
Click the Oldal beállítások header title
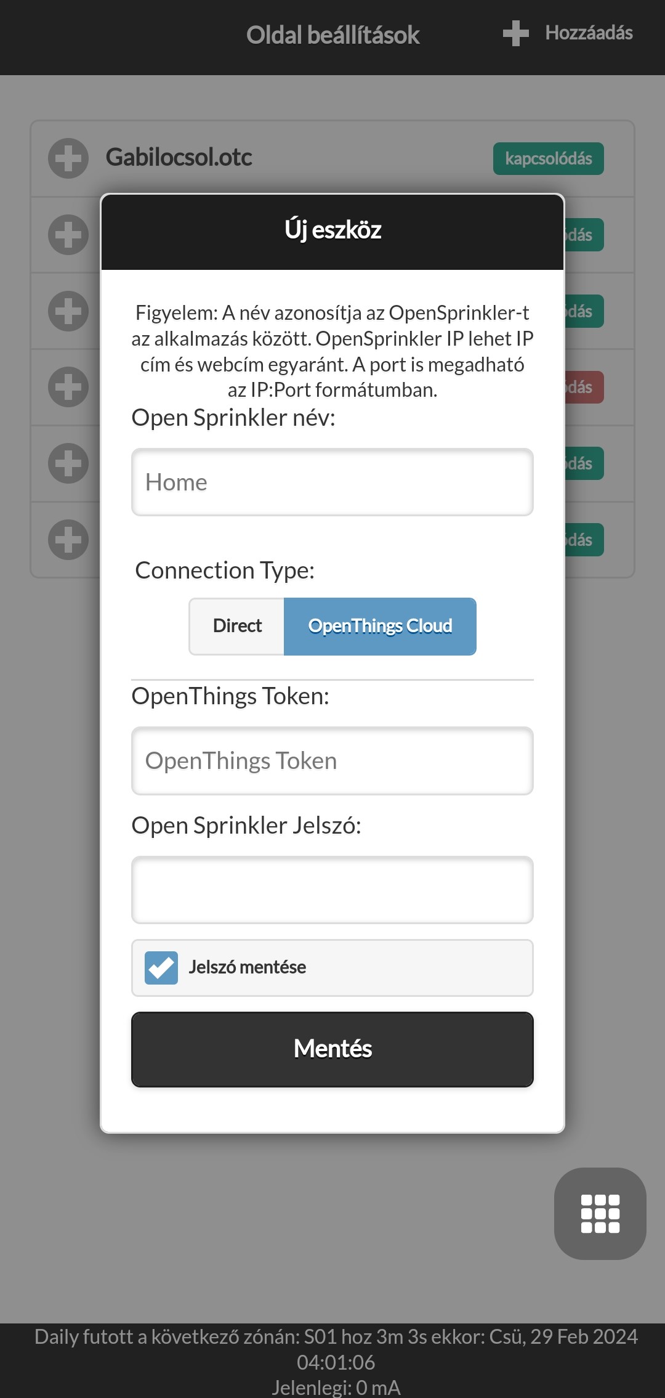click(332, 35)
